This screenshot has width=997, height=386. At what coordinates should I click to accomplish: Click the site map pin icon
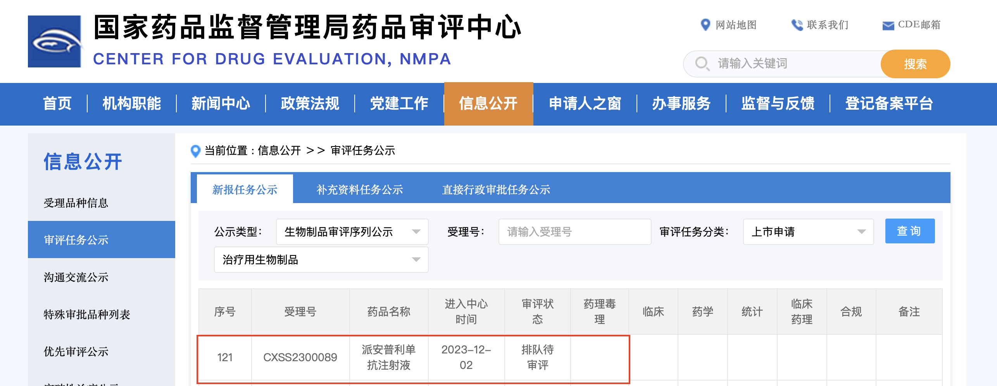coord(705,25)
